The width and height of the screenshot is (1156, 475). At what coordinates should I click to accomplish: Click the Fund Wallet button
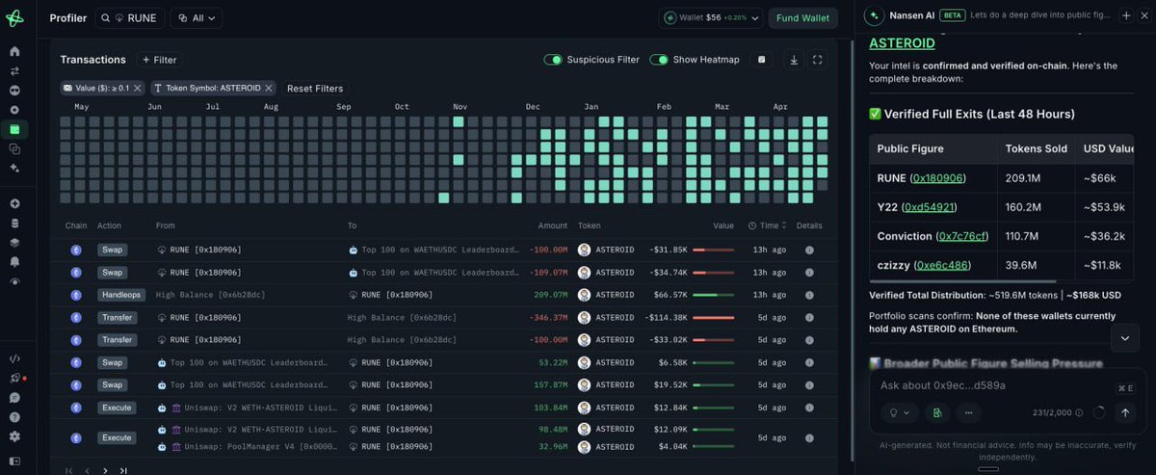tap(801, 17)
